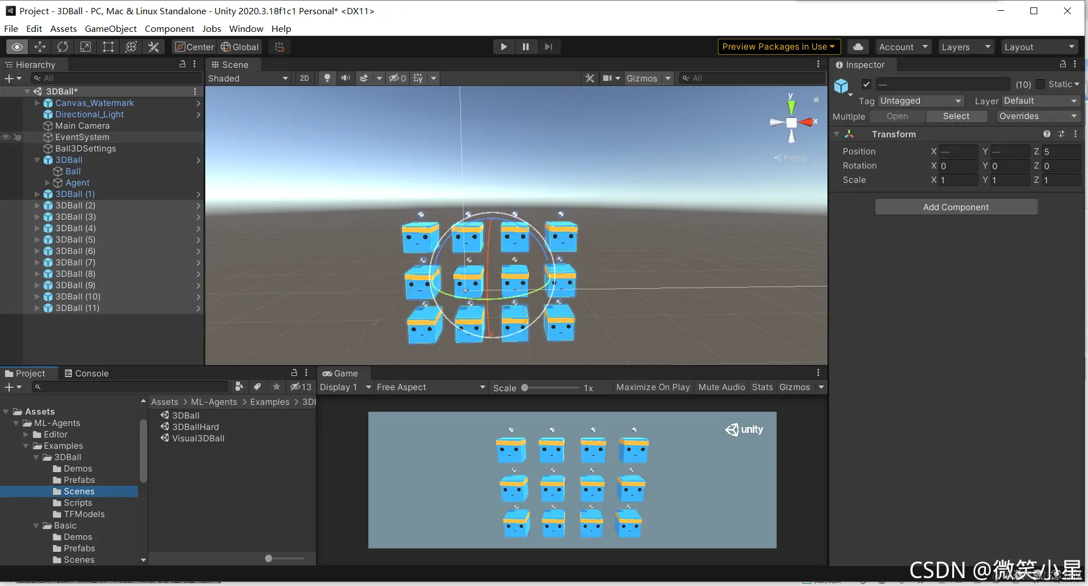The width and height of the screenshot is (1088, 586).
Task: Open the Component menu
Action: (x=169, y=28)
